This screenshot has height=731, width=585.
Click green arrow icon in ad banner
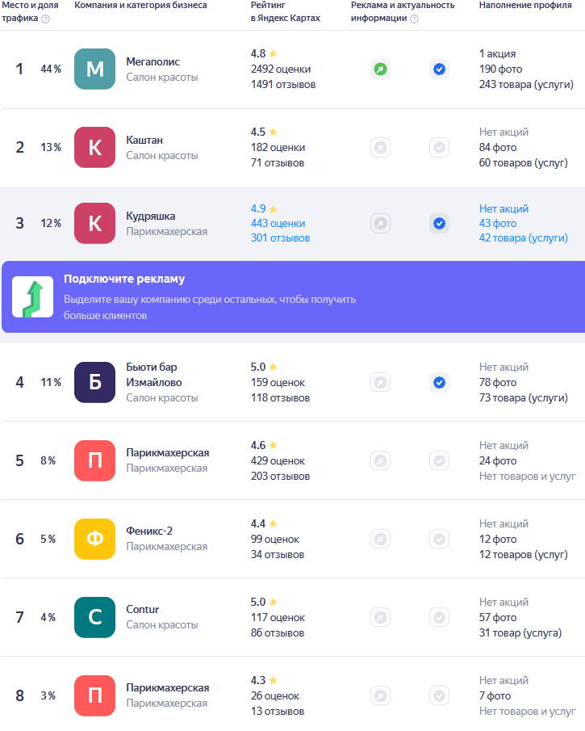[x=32, y=297]
